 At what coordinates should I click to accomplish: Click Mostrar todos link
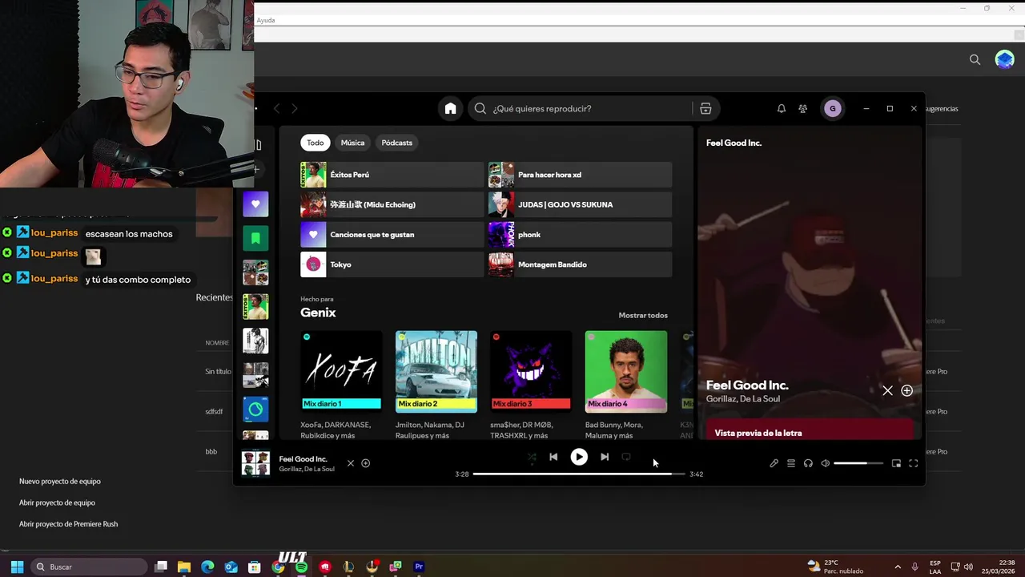643,315
